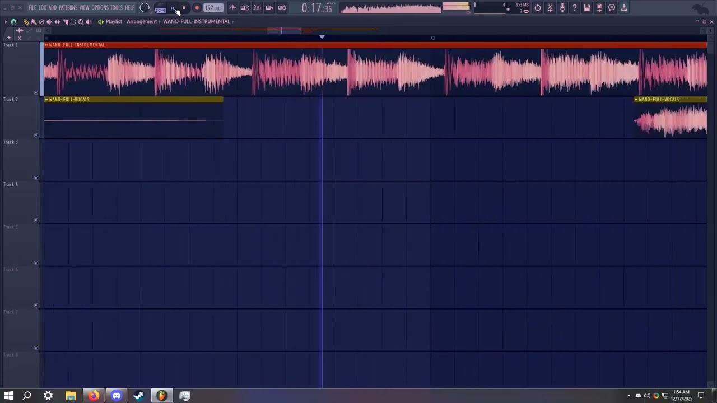Click the Playlist - Arrangement breadcrumb
Viewport: 717px width, 403px height.
pos(132,21)
